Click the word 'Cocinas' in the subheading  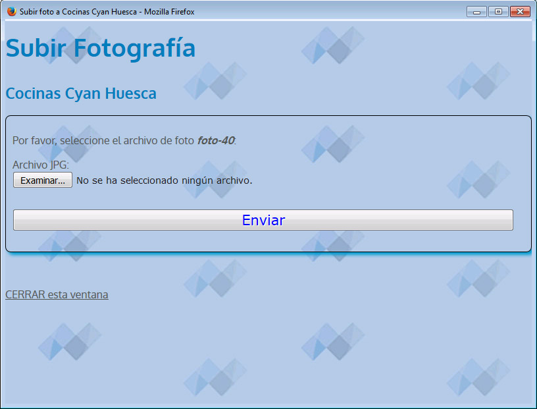click(x=33, y=94)
